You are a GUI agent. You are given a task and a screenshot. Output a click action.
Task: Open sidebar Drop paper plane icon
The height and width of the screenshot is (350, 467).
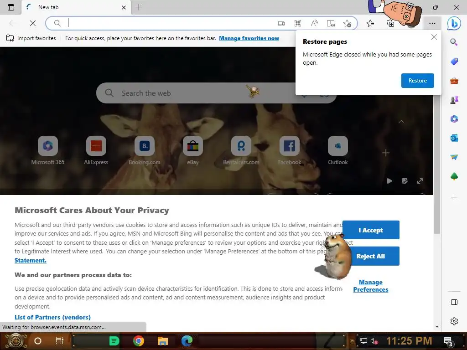454,157
